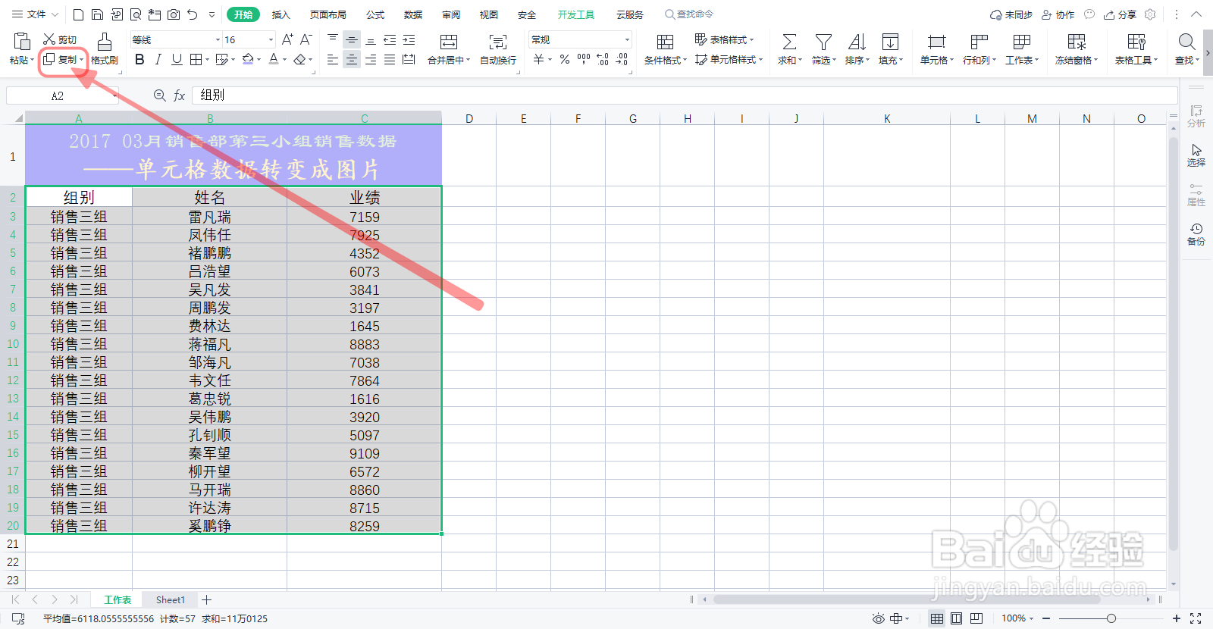
Task: Click the Collaborate (协作) button
Action: [1058, 14]
